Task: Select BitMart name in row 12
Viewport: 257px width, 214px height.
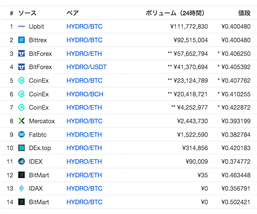Action: coord(39,175)
